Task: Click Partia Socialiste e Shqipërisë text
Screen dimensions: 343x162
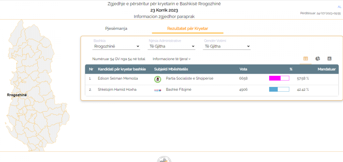Action: [190, 78]
